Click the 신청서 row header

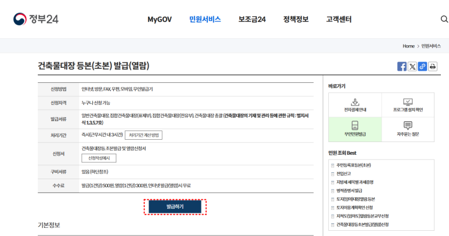click(x=59, y=154)
